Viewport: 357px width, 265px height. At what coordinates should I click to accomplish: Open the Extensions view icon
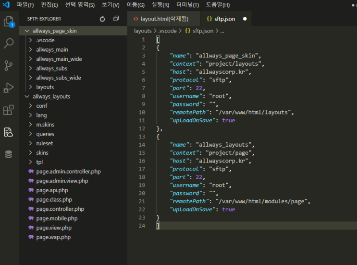click(9, 110)
